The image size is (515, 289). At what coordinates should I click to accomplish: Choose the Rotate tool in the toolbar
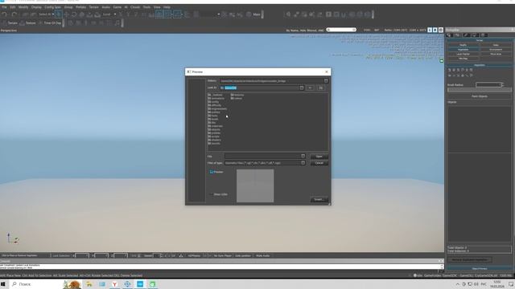click(x=74, y=14)
